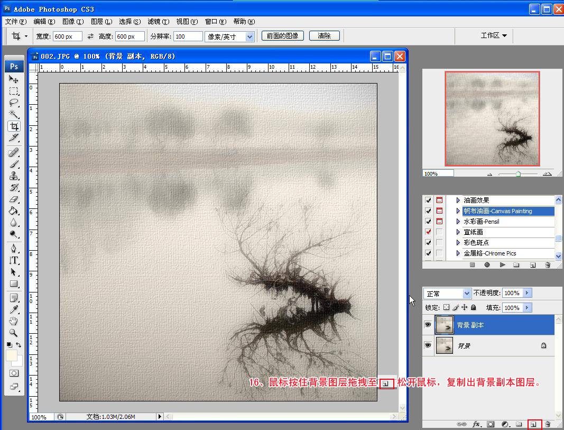The height and width of the screenshot is (430, 564).
Task: Open the 不透明度 opacity slider arrow
Action: pos(526,293)
